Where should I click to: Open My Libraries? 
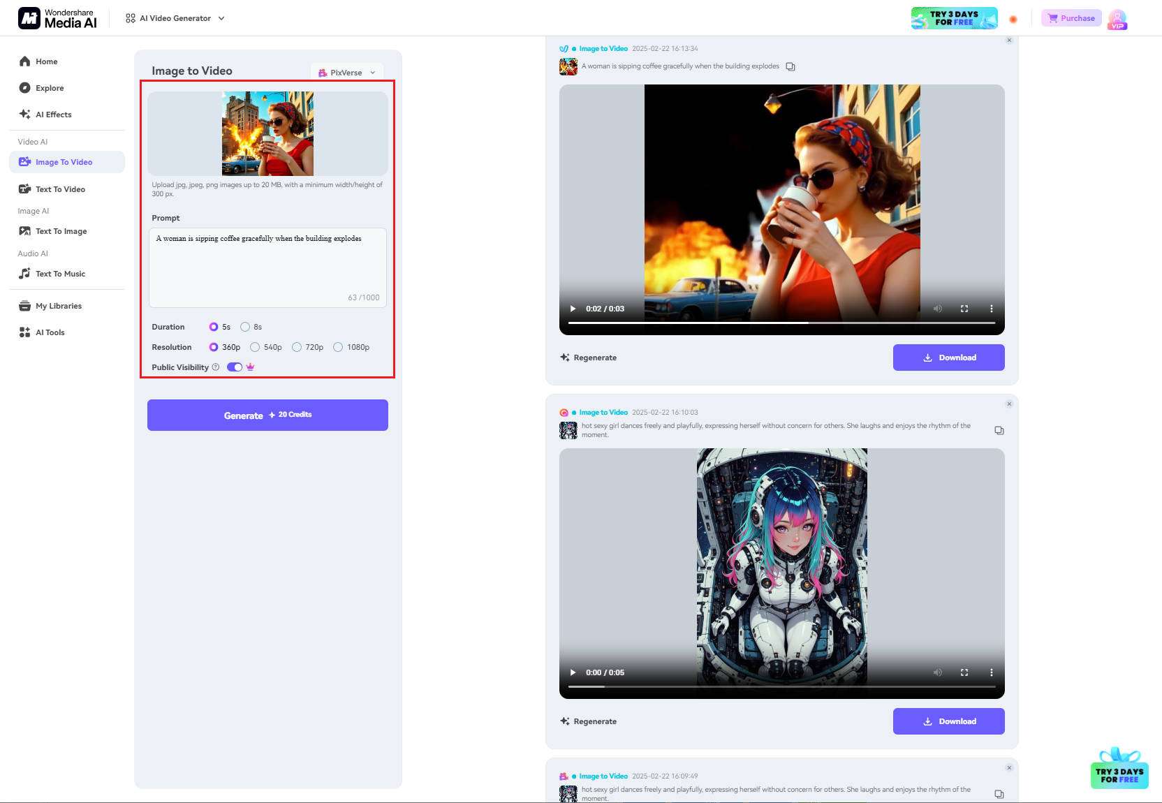[58, 305]
